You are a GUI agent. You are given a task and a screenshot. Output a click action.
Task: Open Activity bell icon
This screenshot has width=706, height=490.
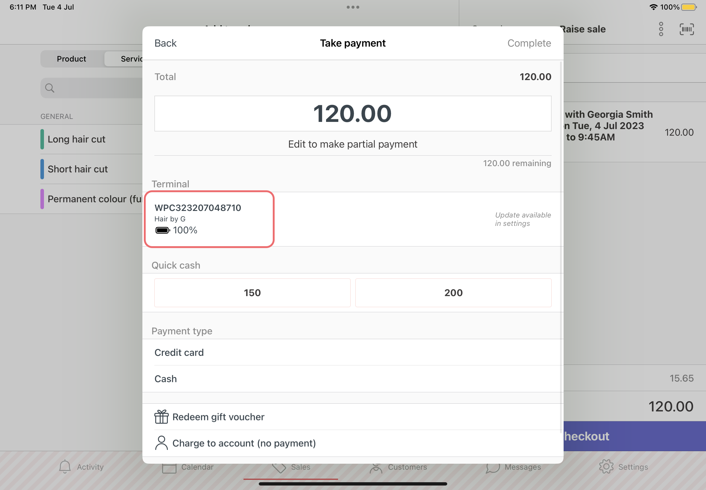(65, 467)
